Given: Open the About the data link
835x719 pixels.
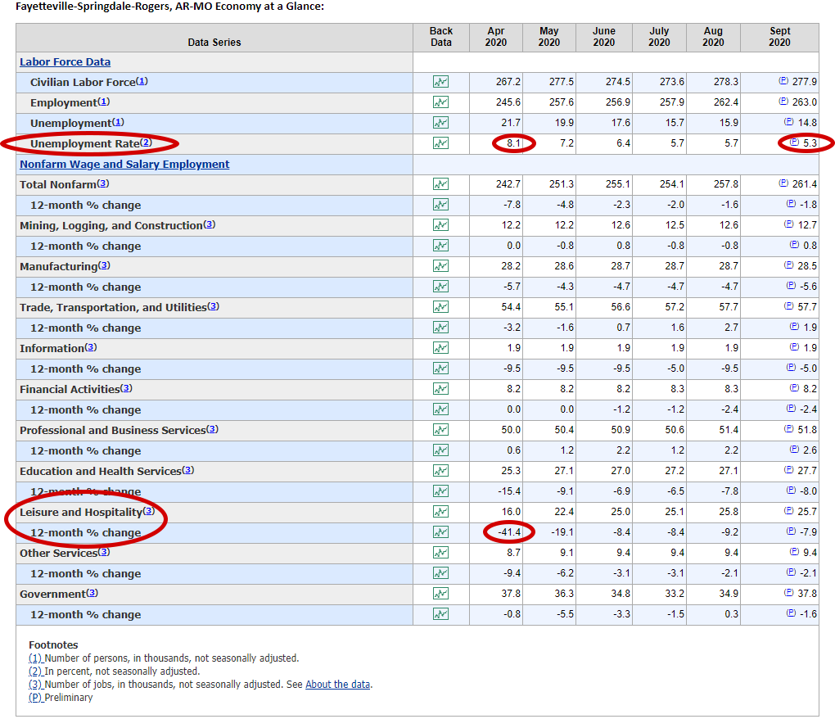Looking at the screenshot, I should coord(337,685).
